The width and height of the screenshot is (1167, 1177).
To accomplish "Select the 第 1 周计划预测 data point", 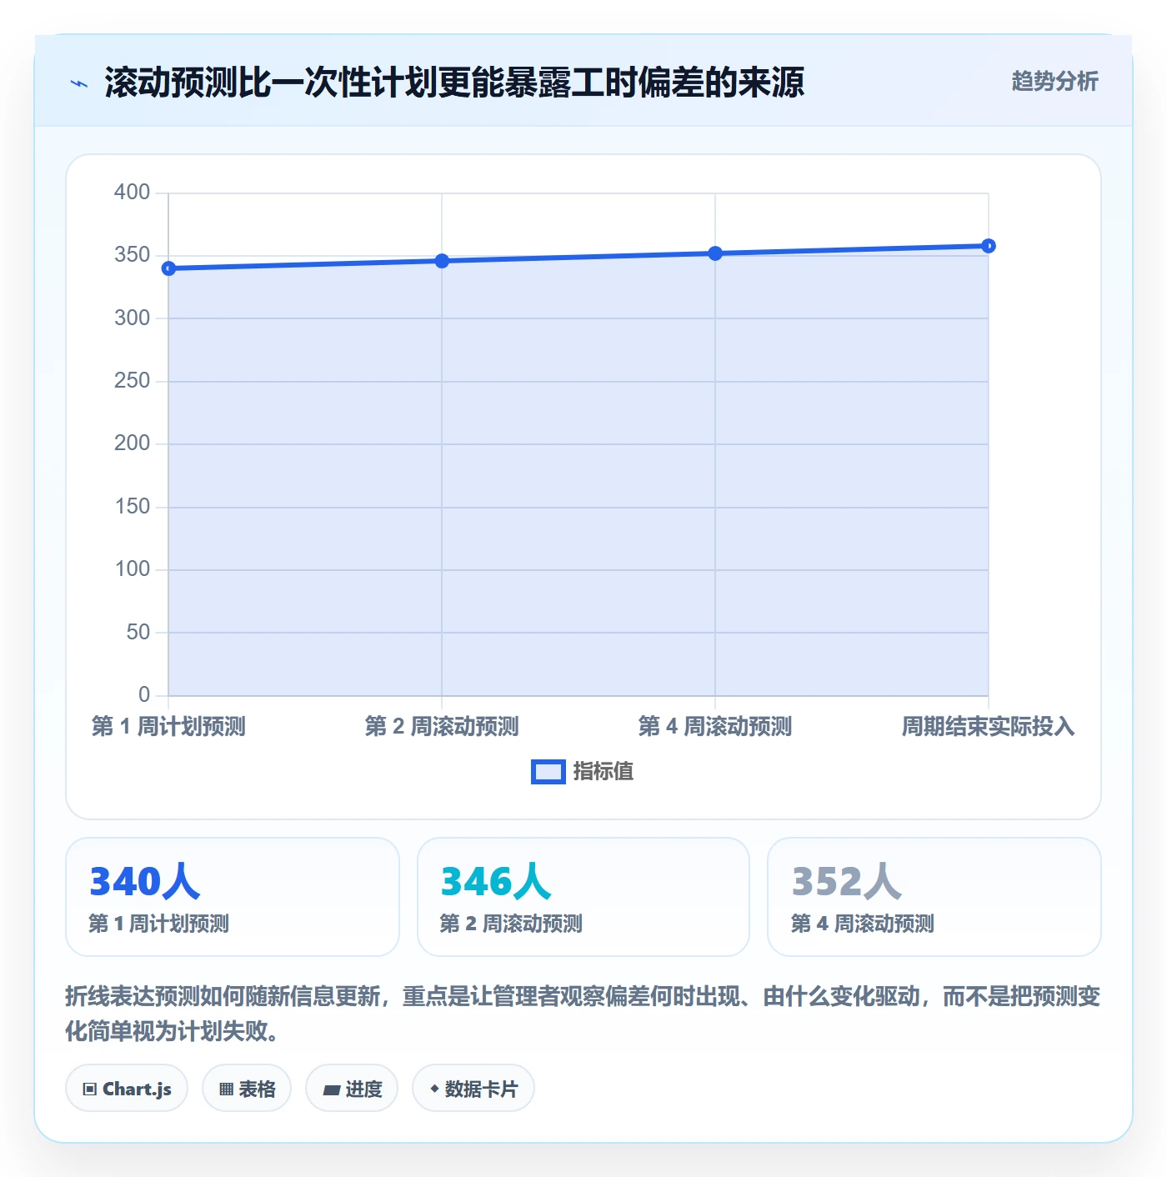I will [x=169, y=268].
